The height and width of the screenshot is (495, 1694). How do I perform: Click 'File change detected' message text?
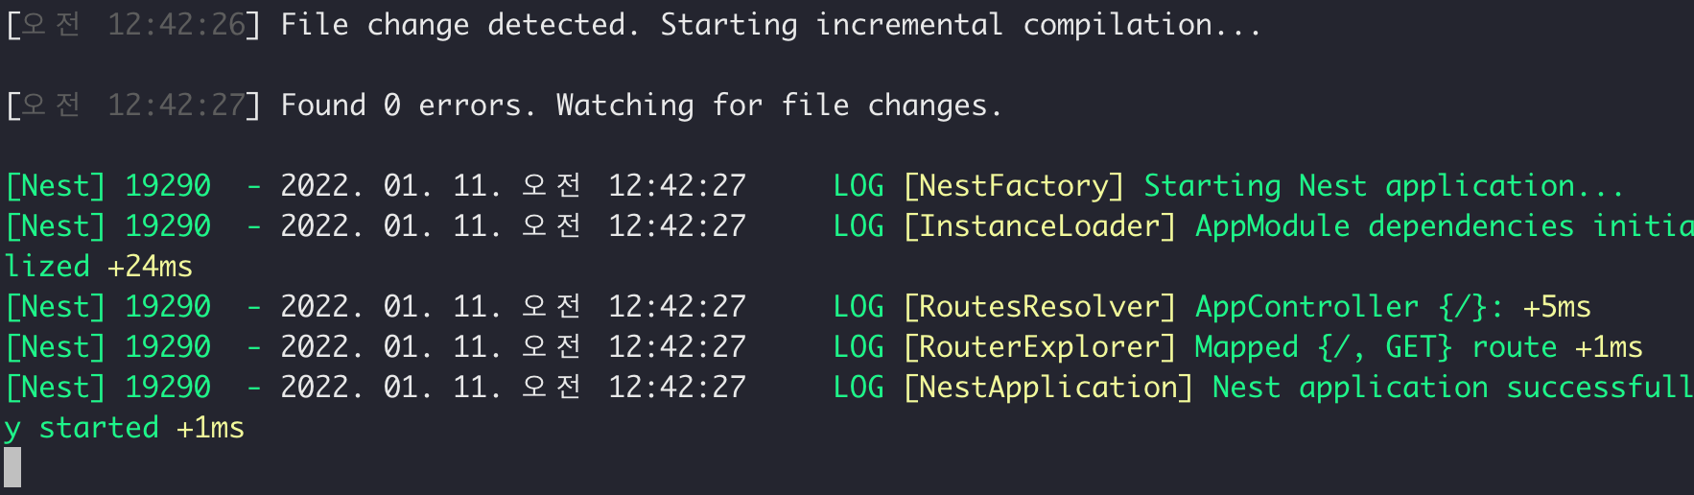coord(453,25)
